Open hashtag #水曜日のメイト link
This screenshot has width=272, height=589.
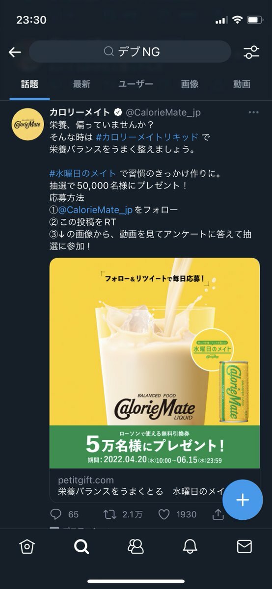point(83,173)
